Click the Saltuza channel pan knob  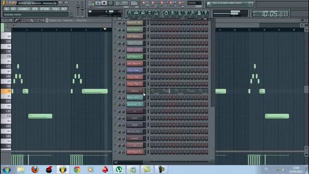119,91
